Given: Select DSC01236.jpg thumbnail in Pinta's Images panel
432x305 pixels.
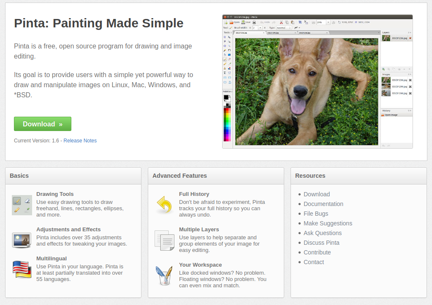Looking at the screenshot, I should tap(386, 80).
